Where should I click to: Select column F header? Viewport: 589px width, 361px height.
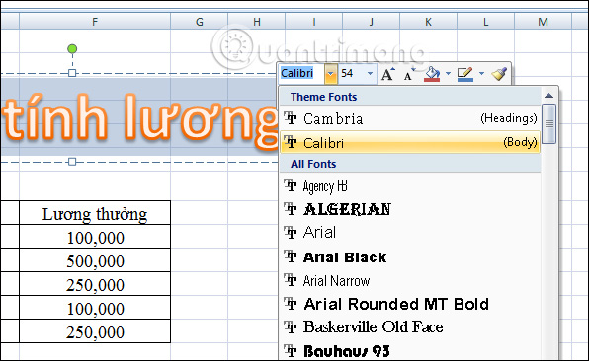point(95,22)
